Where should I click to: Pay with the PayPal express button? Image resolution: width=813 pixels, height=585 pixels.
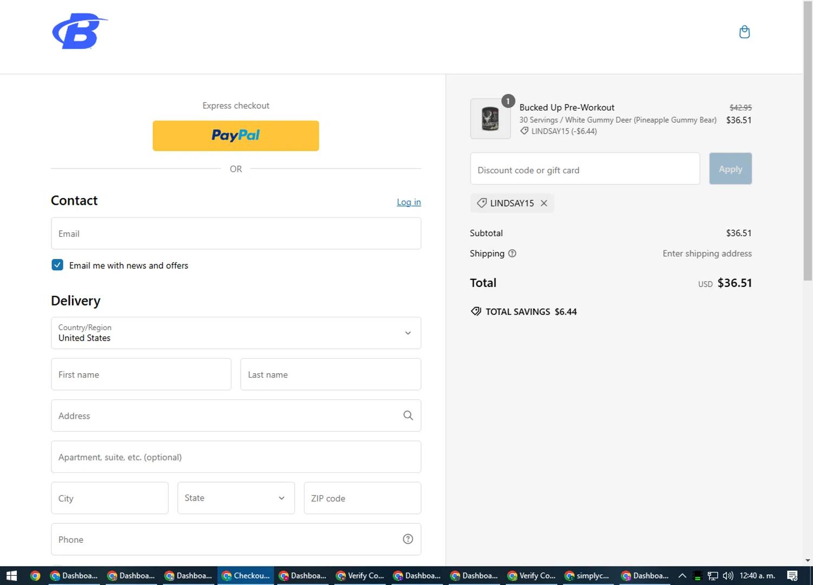click(x=236, y=135)
